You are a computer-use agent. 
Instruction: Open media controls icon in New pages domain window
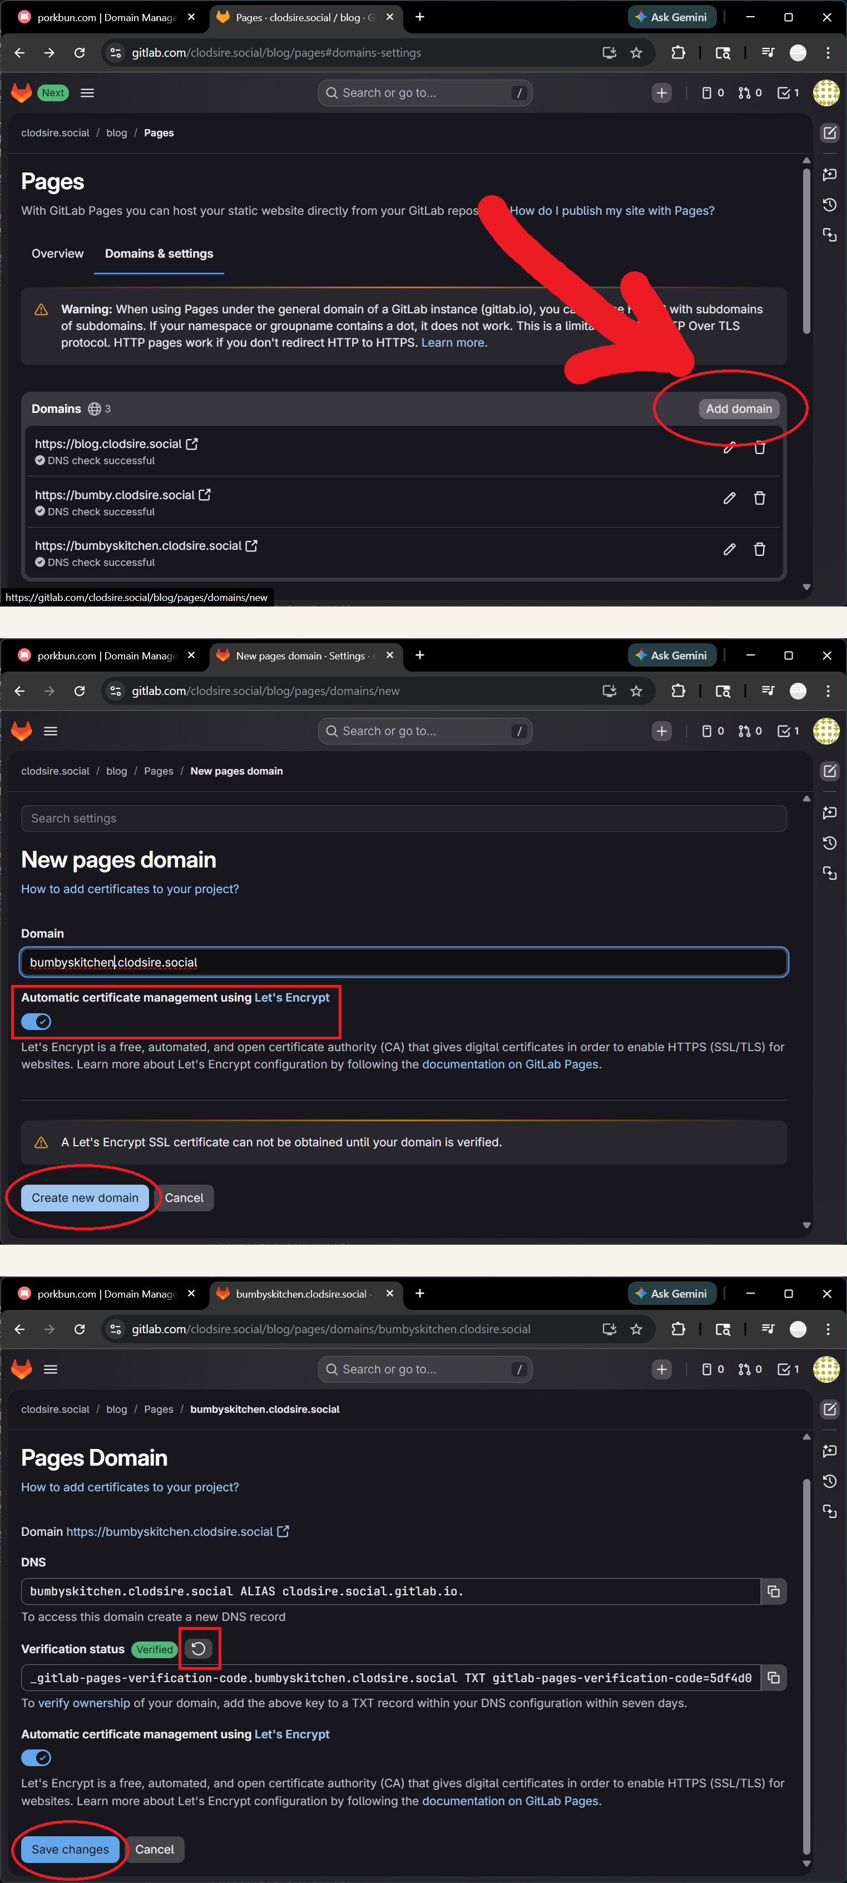pos(767,691)
